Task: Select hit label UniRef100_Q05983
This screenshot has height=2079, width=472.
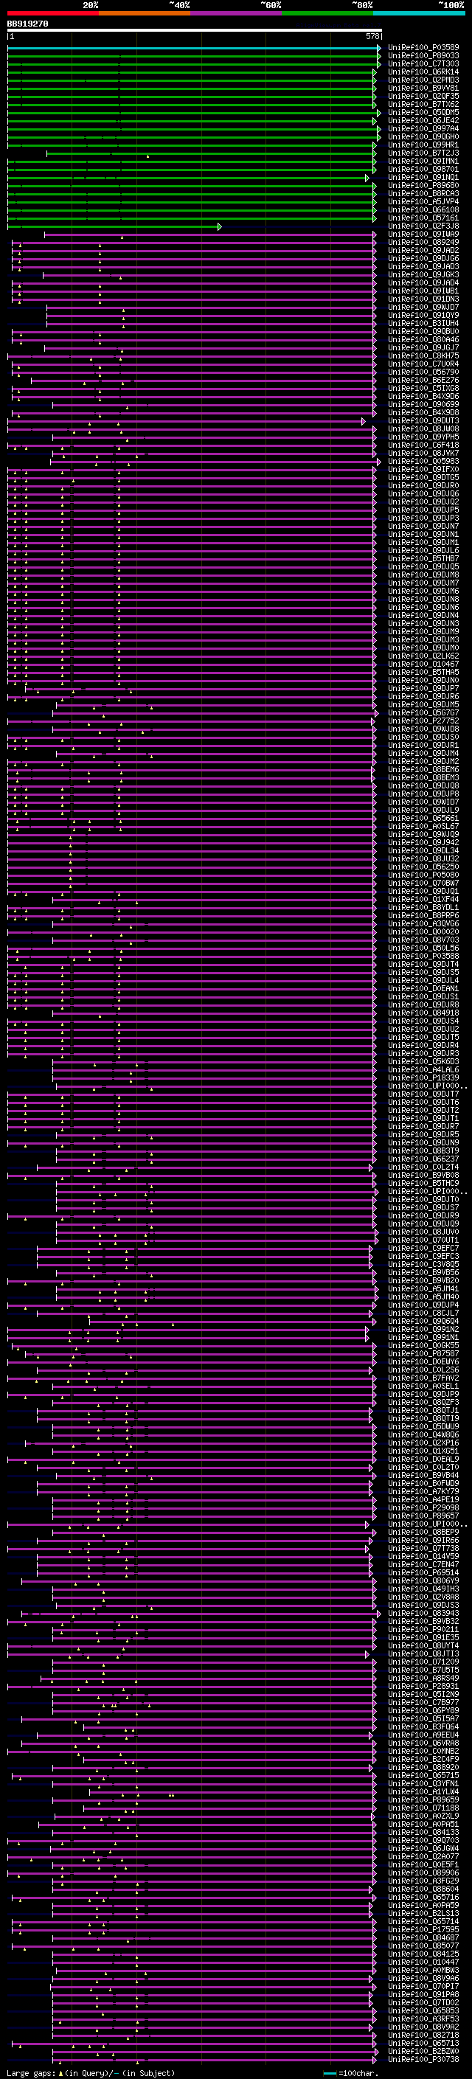Action: (423, 462)
